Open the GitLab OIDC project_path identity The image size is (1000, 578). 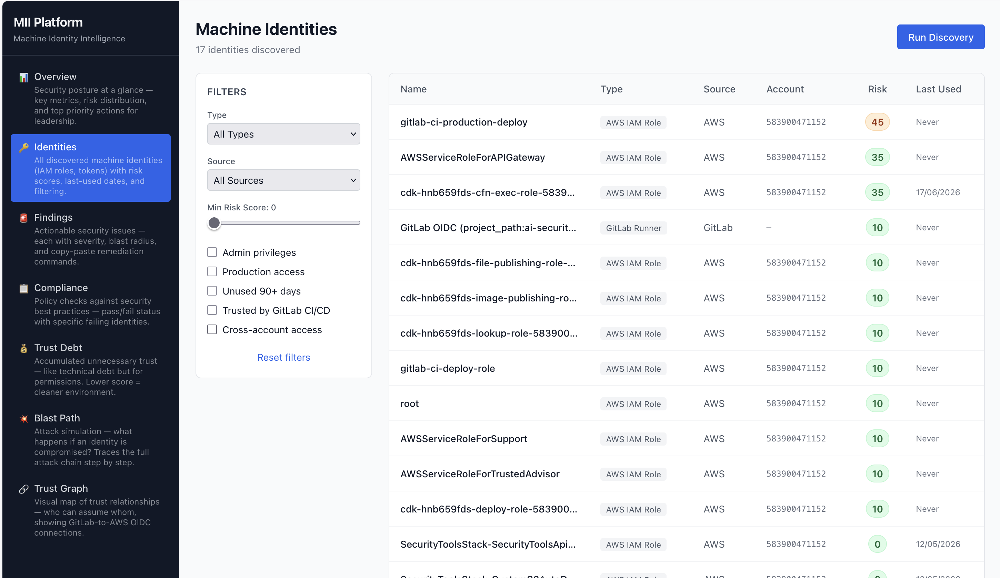pyautogui.click(x=686, y=228)
